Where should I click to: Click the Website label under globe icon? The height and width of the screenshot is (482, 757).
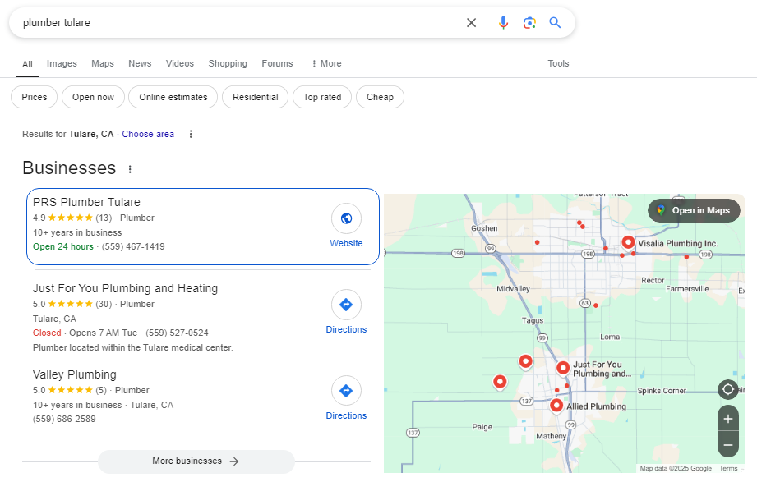coord(346,243)
